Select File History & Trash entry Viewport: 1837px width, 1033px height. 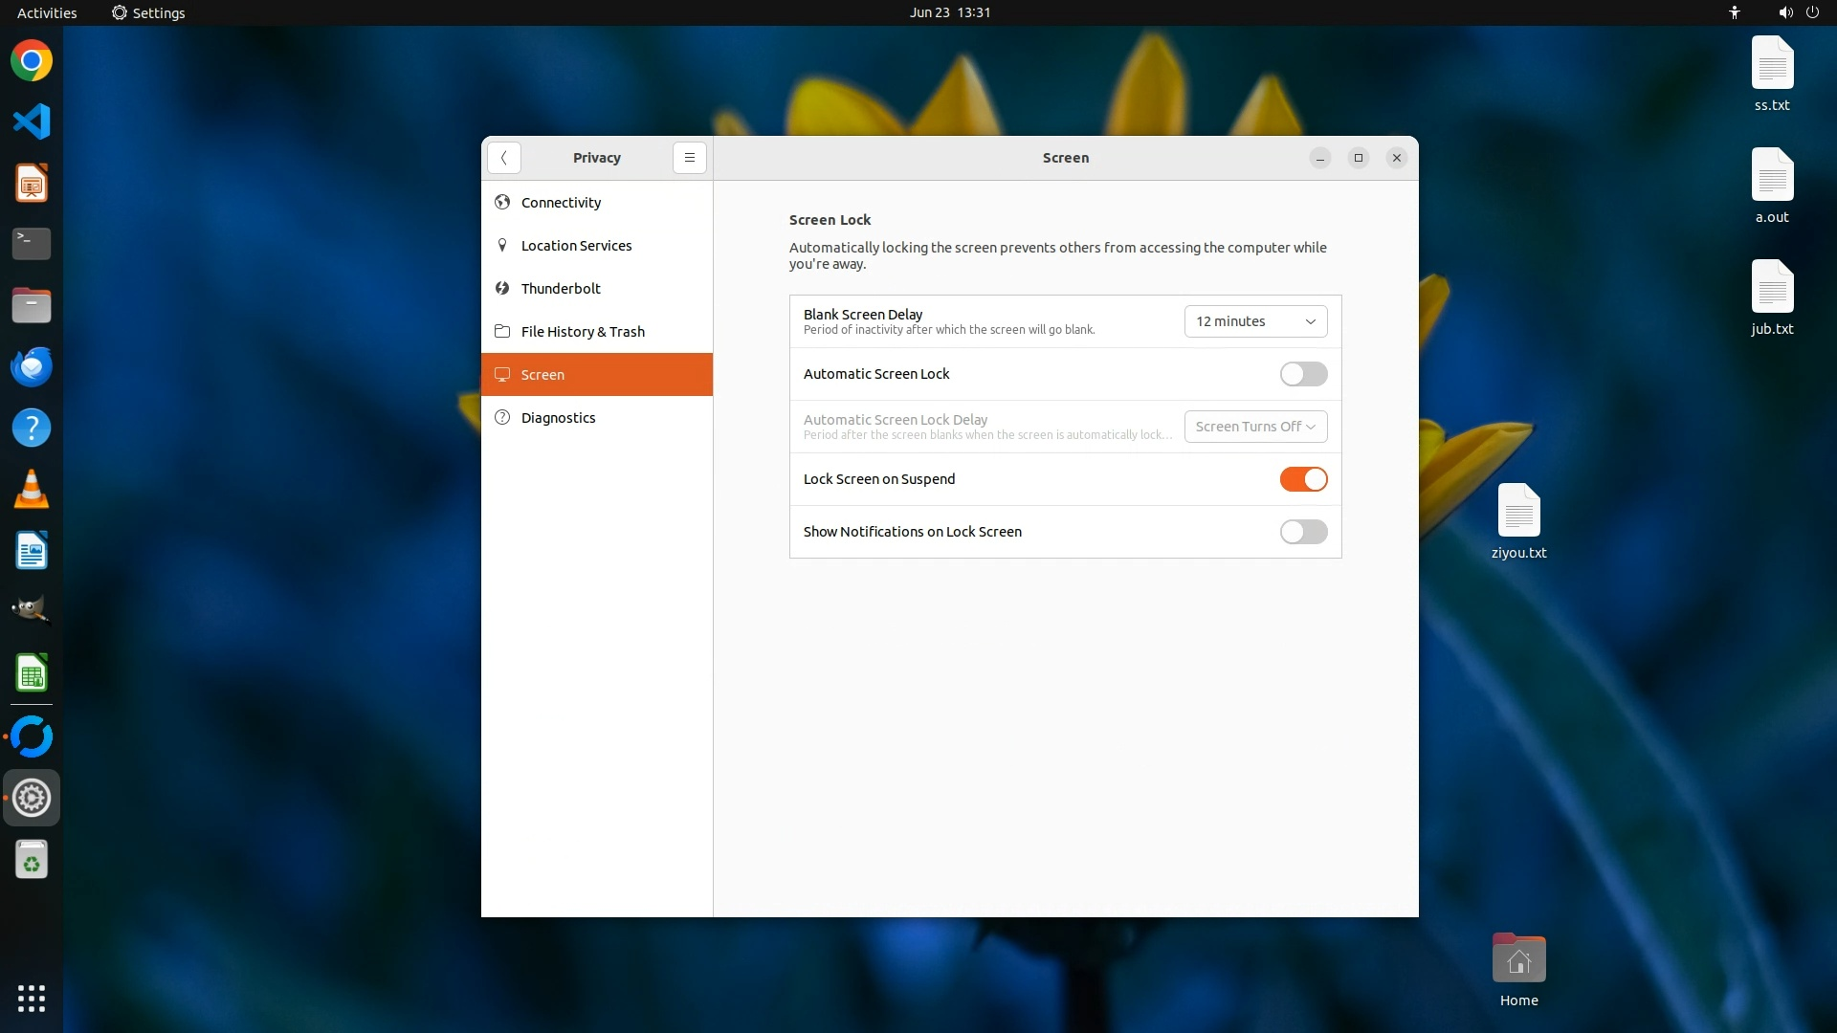tap(583, 332)
